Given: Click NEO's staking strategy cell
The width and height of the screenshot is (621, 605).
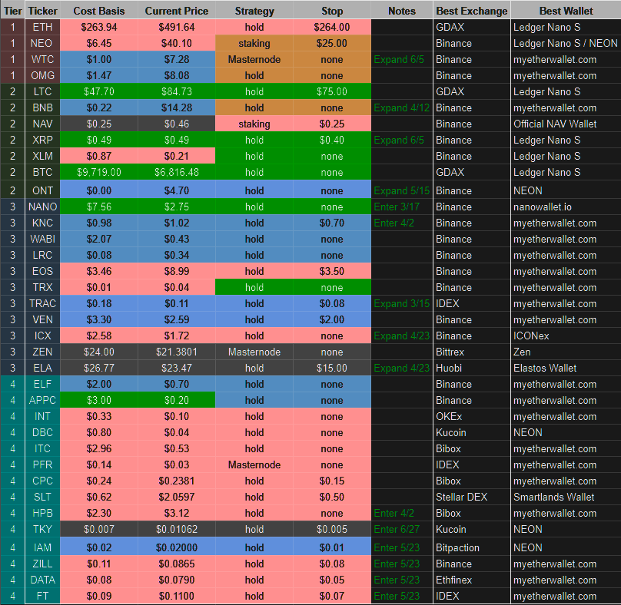Looking at the screenshot, I should pyautogui.click(x=254, y=44).
